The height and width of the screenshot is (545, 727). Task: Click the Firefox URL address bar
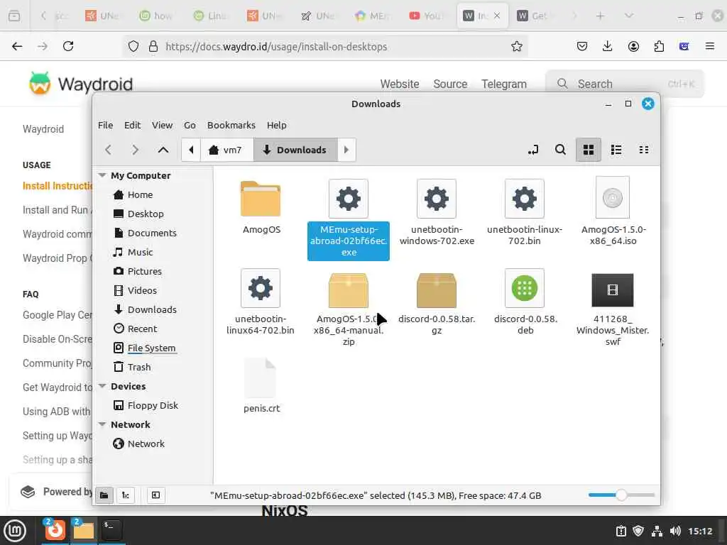(324, 46)
